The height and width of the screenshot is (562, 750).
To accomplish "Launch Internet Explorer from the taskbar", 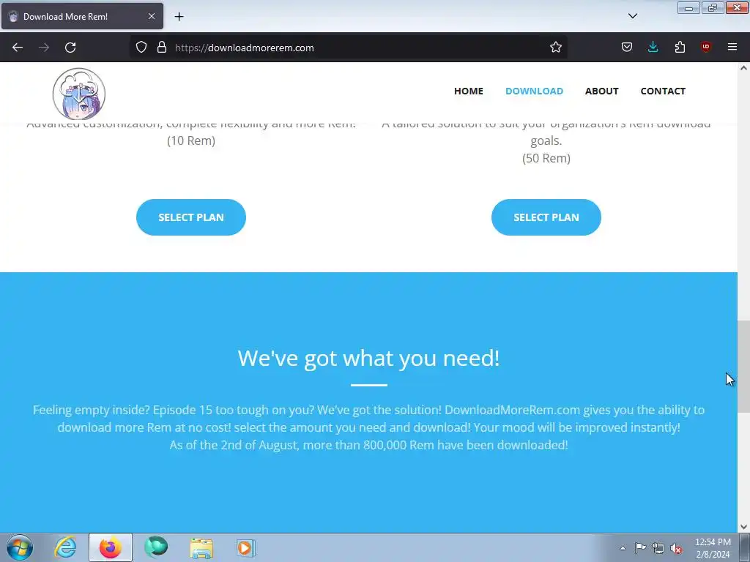I will coord(65,547).
